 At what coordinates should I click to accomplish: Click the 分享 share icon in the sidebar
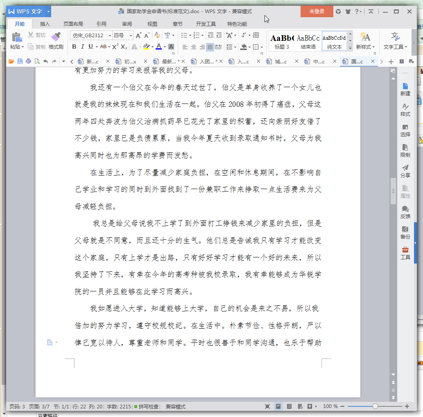405,168
